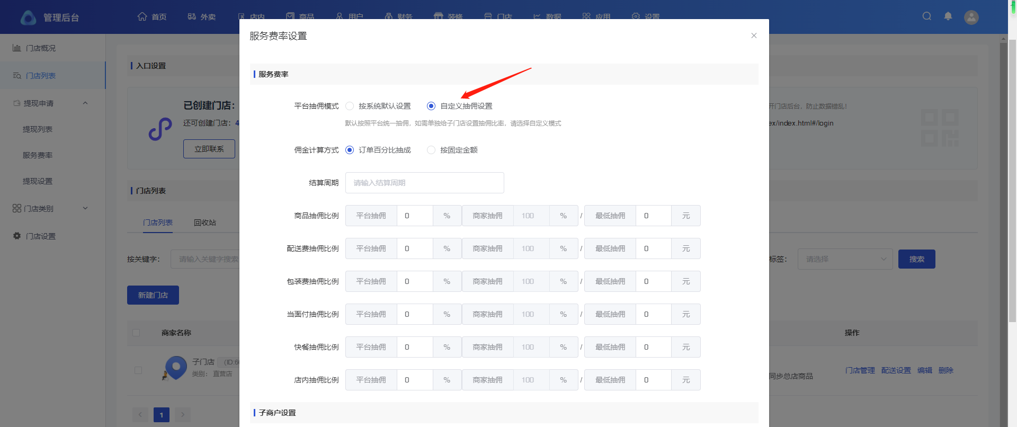This screenshot has width=1017, height=427.
Task: Click the 门店概况 chart icon in sidebar
Action: pyautogui.click(x=17, y=48)
